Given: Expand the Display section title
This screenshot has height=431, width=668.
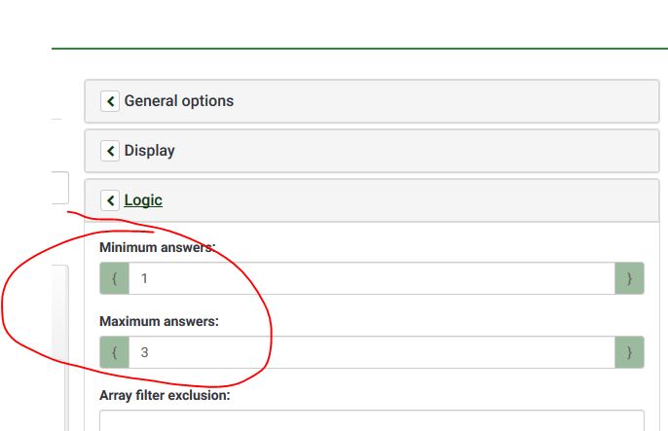Looking at the screenshot, I should [x=149, y=151].
